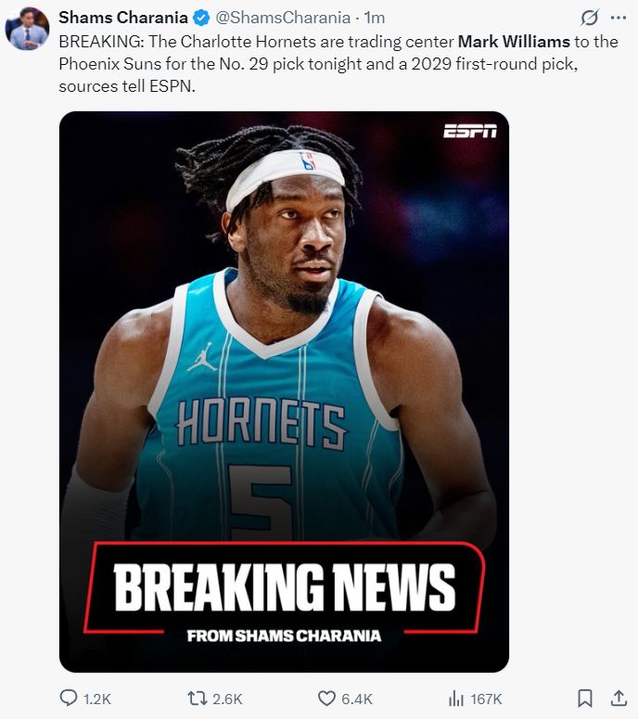Screen dimensions: 638x719
Task: Share the post using the upload arrow icon
Action: [619, 699]
